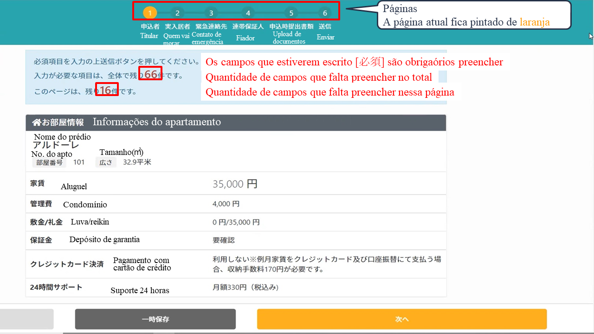
Task: Click the light gray button at bottom left
Action: pyautogui.click(x=26, y=319)
